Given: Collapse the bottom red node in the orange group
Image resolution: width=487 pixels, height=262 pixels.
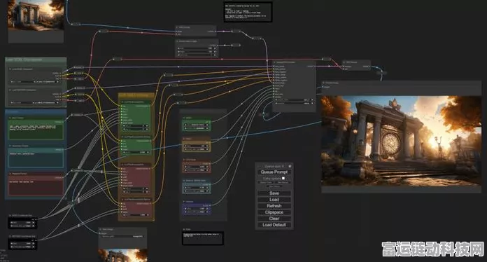Looking at the screenshot, I should point(122,200).
